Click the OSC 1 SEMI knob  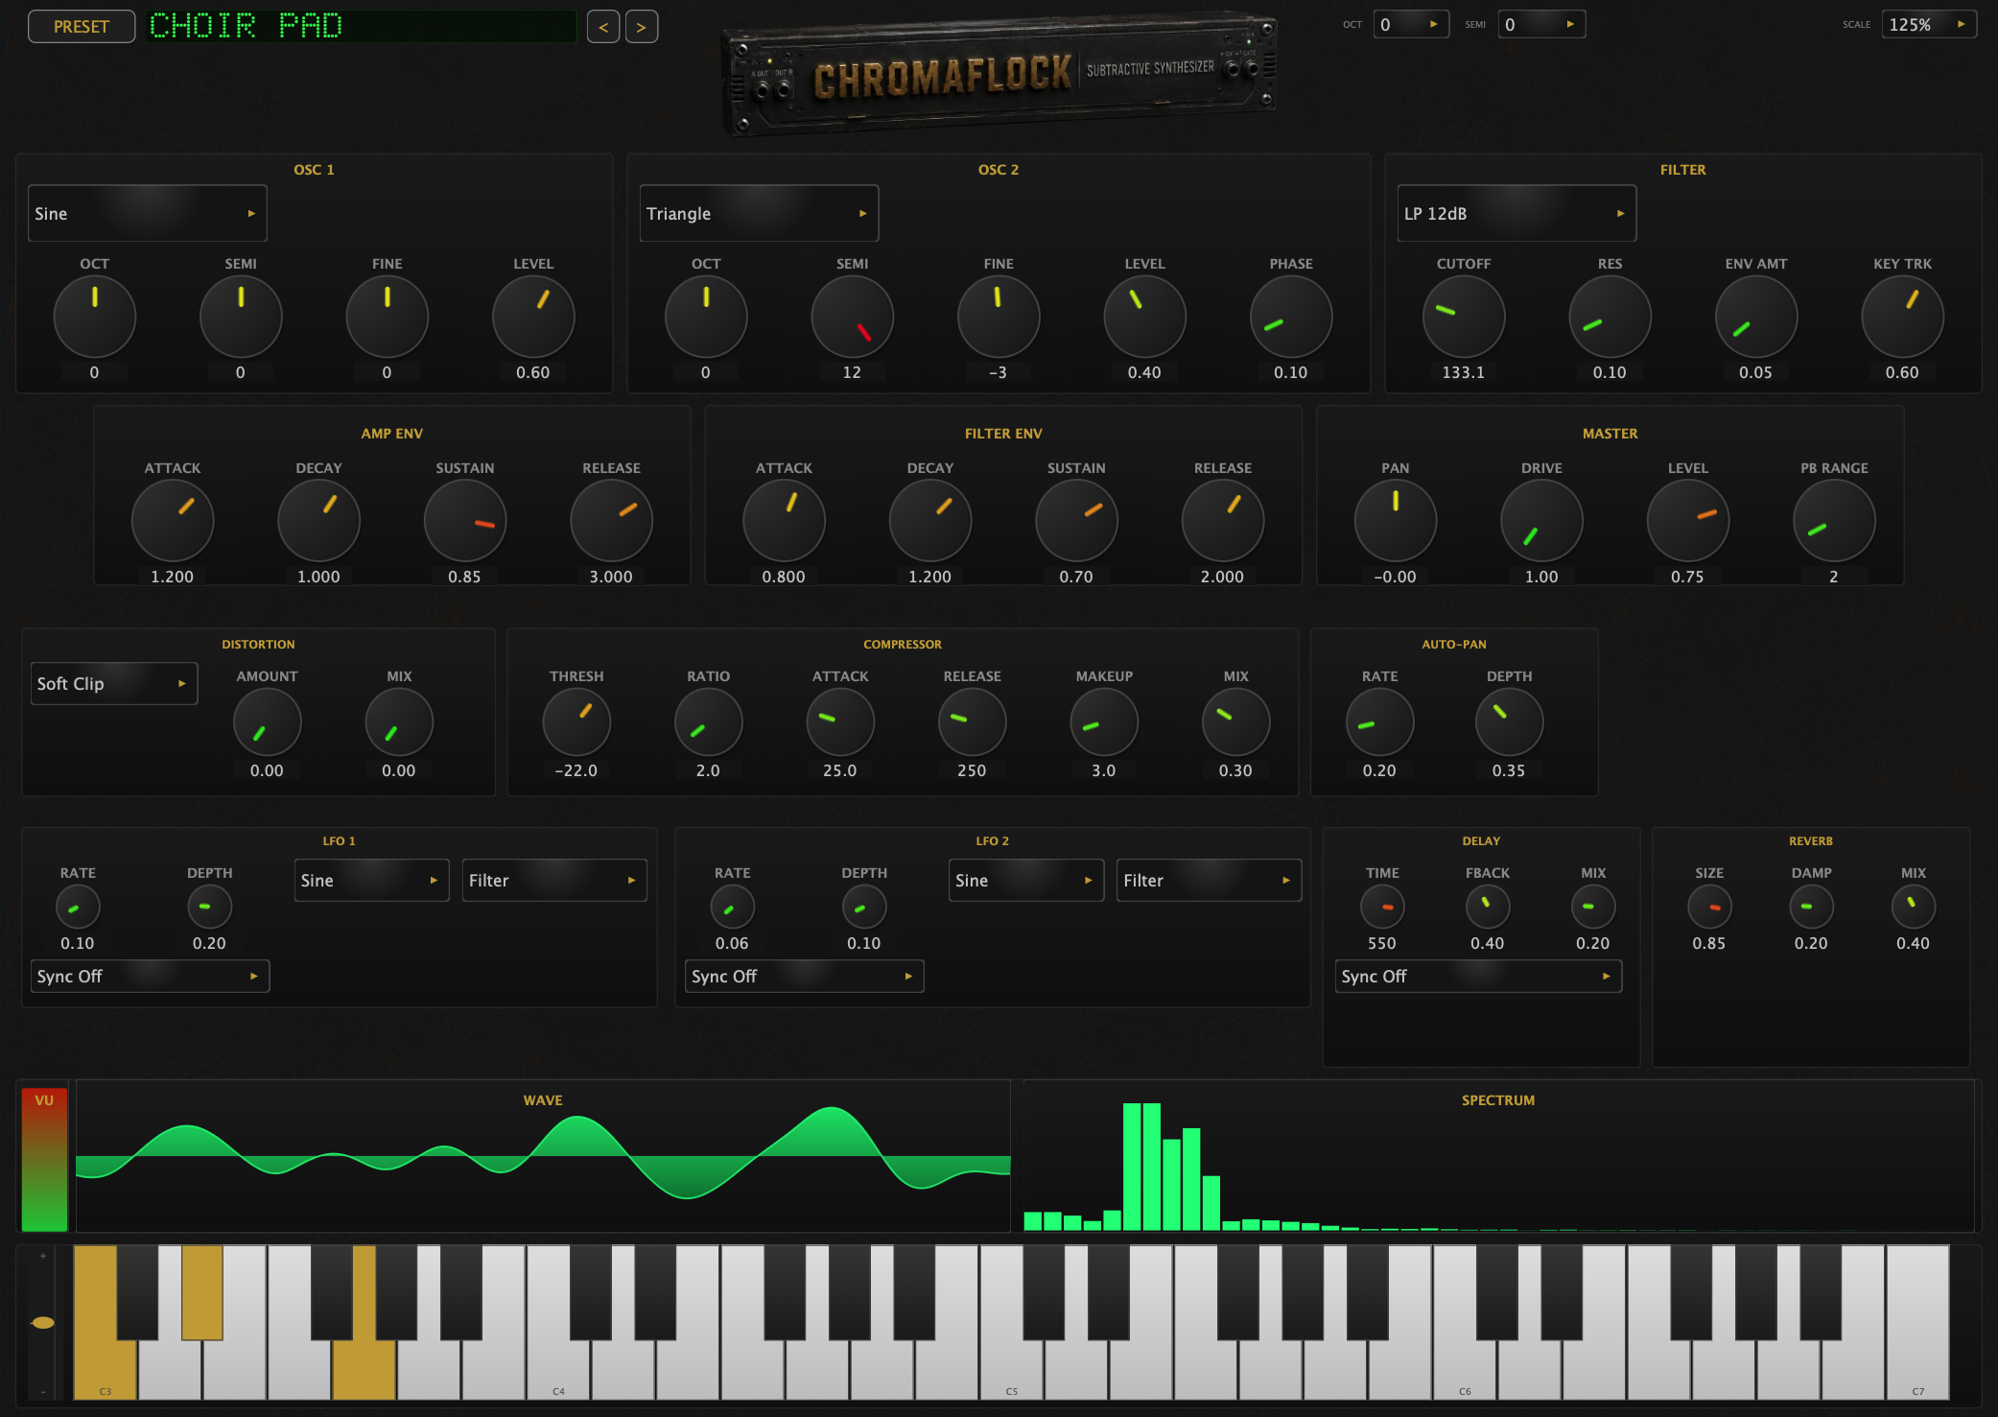(241, 317)
